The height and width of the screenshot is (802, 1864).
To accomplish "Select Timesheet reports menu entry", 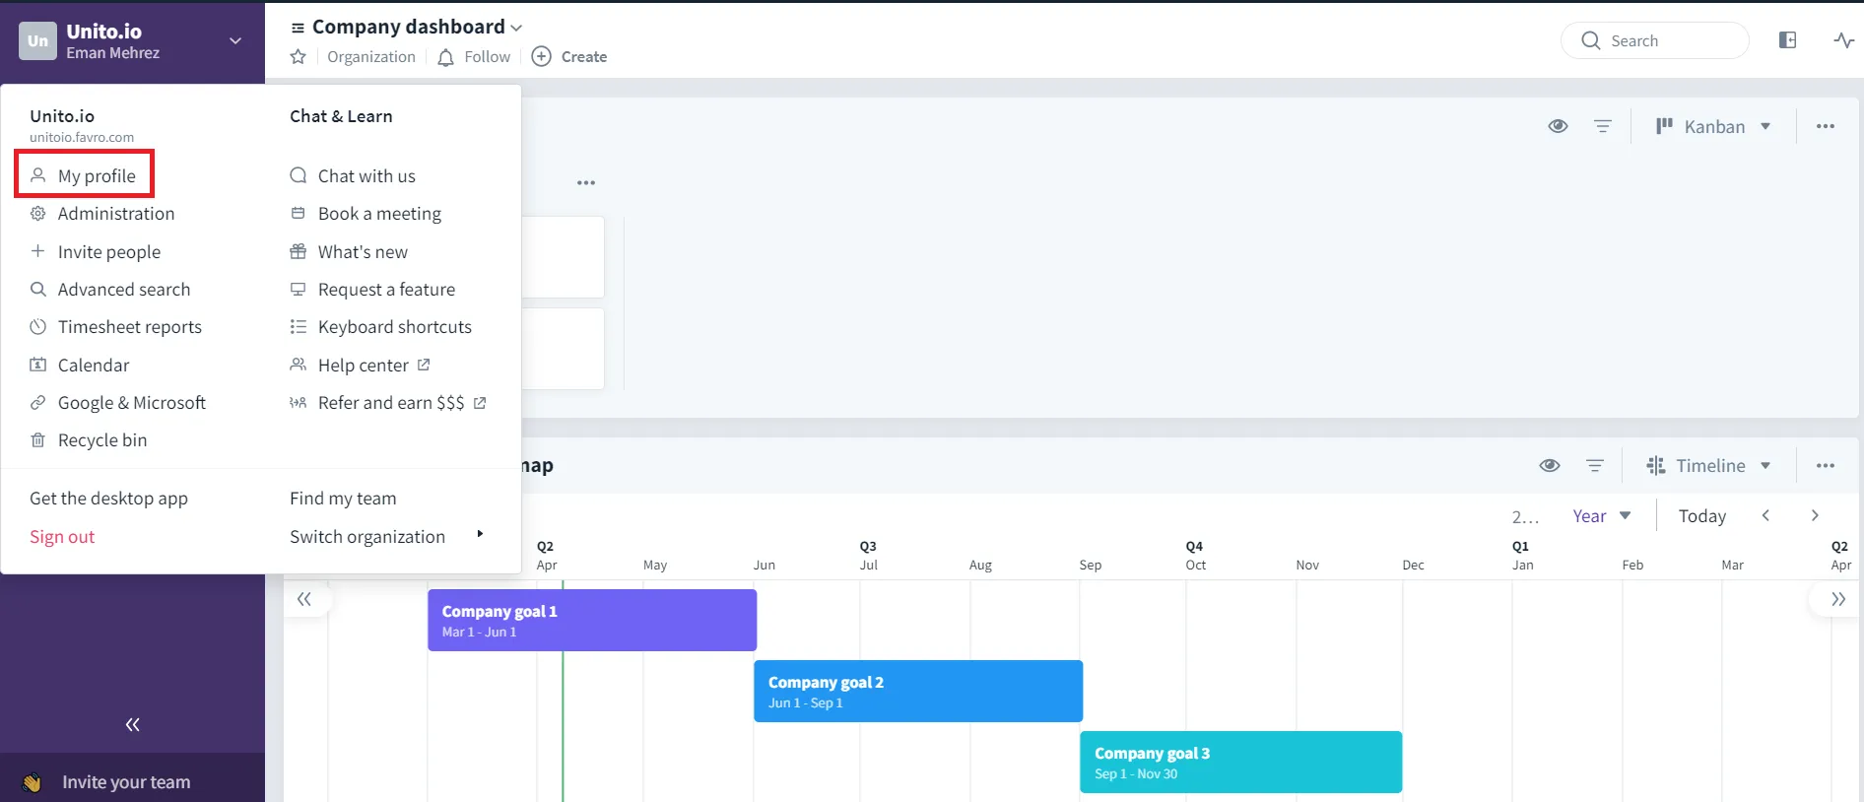I will [129, 327].
